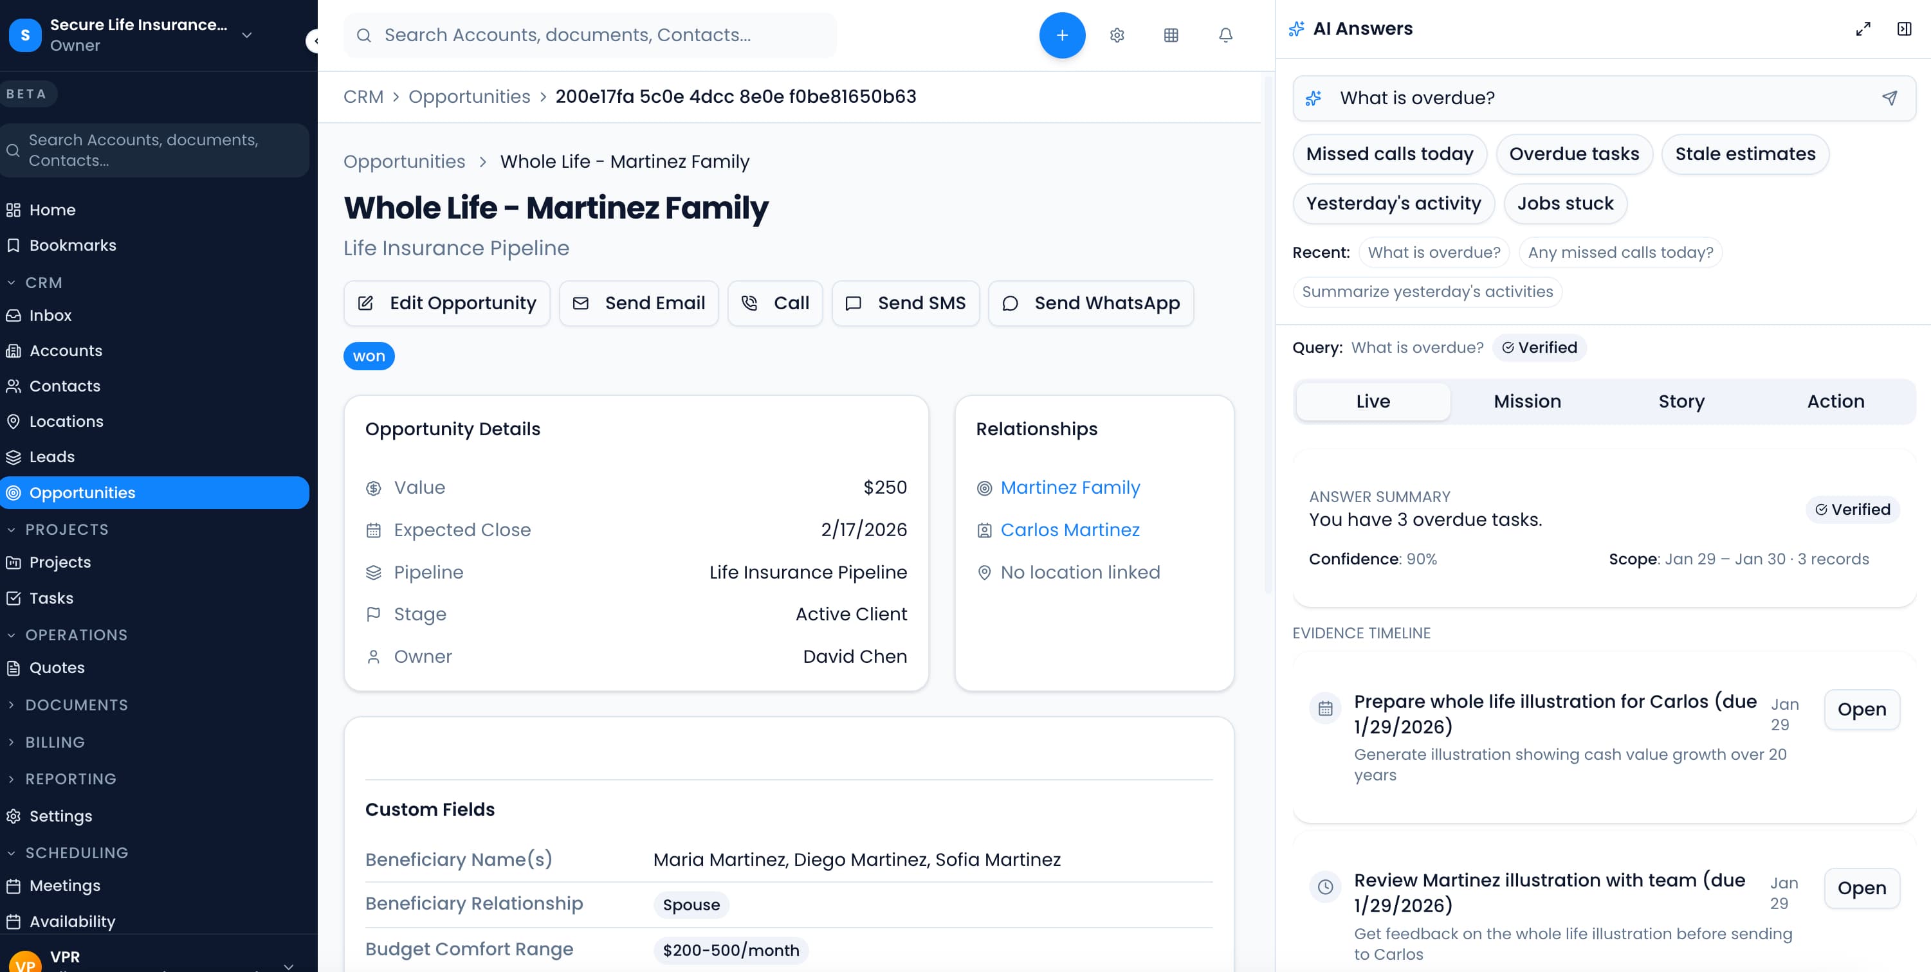The height and width of the screenshot is (972, 1931).
Task: Open settings via the gear icon
Action: click(1116, 35)
